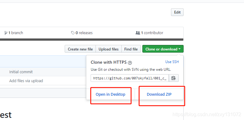Image resolution: width=244 pixels, height=120 pixels.
Task: Click the Edit button
Action: pyautogui.click(x=177, y=12)
